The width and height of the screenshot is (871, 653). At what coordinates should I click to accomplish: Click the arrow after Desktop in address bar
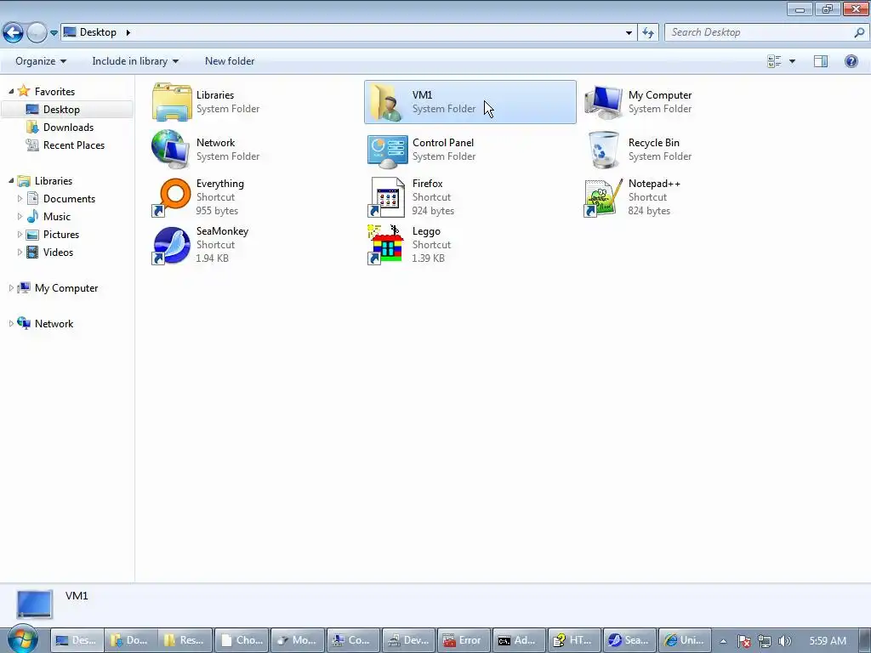[x=128, y=32]
